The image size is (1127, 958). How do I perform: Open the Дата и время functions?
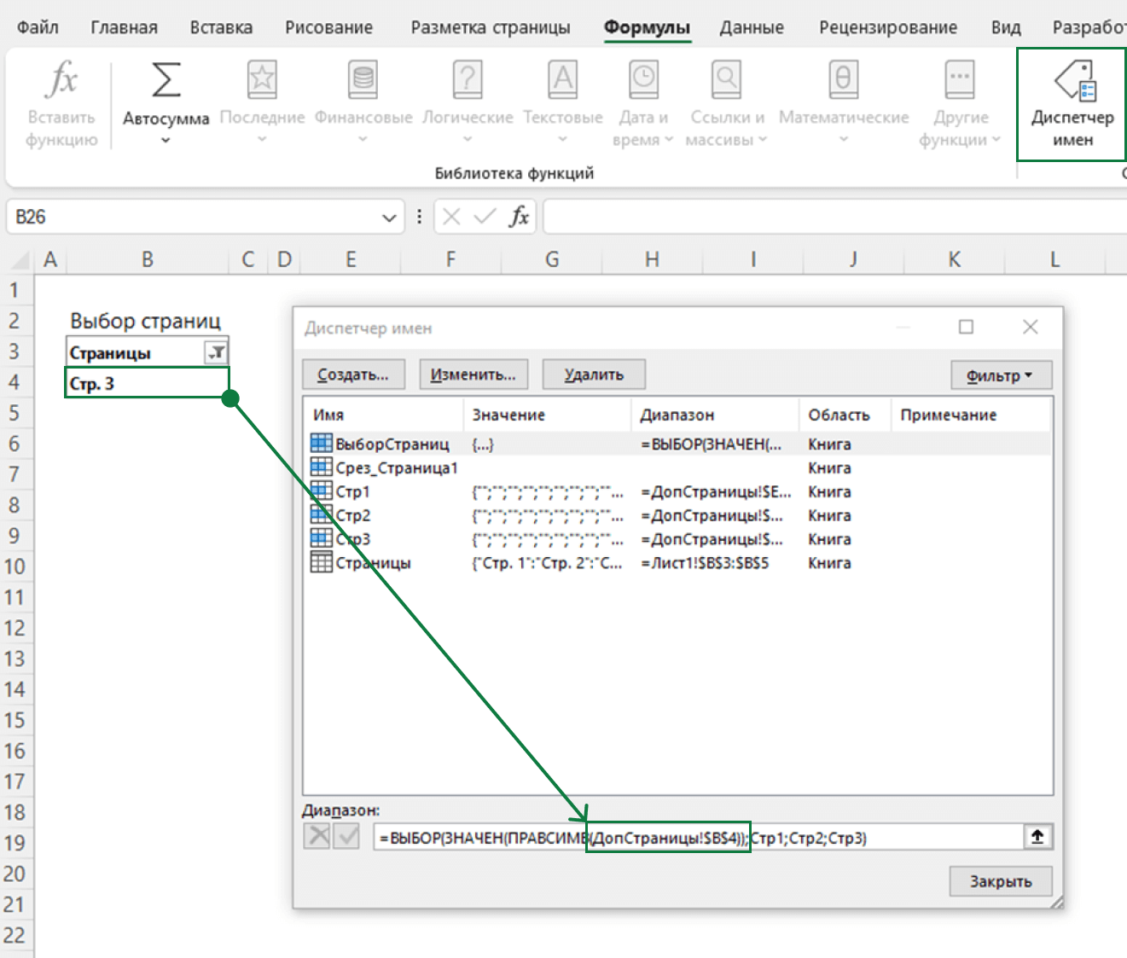(x=643, y=104)
